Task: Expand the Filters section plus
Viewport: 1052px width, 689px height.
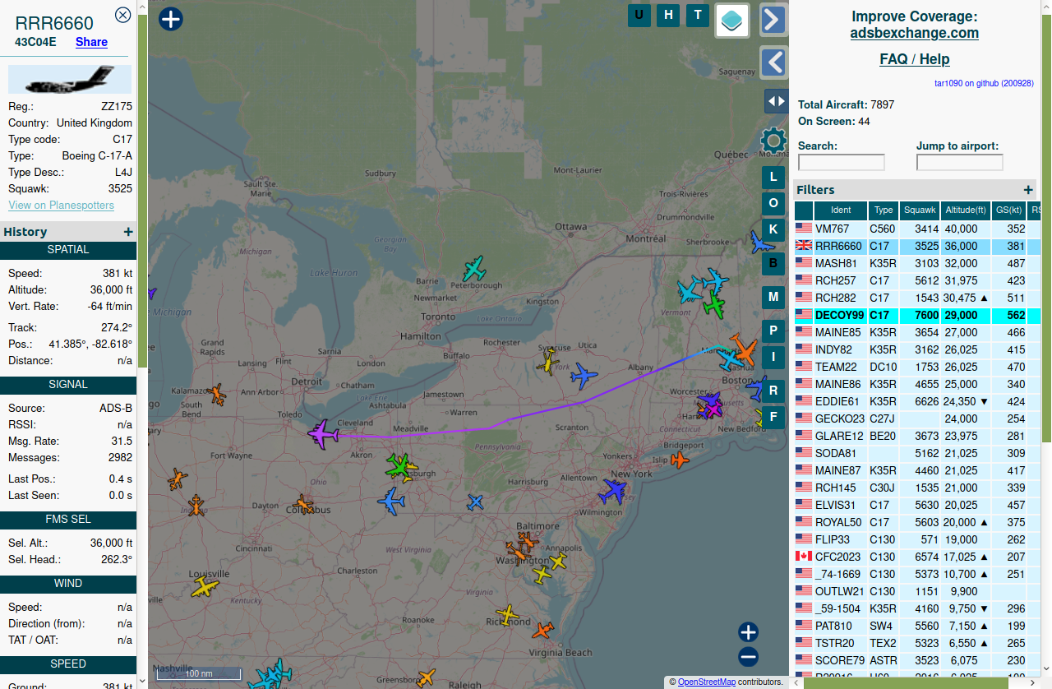Action: pos(1028,190)
